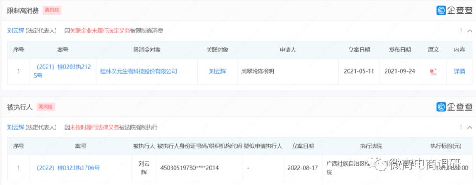
Task: Open 详情 link for the 2021 case
Action: (459, 71)
